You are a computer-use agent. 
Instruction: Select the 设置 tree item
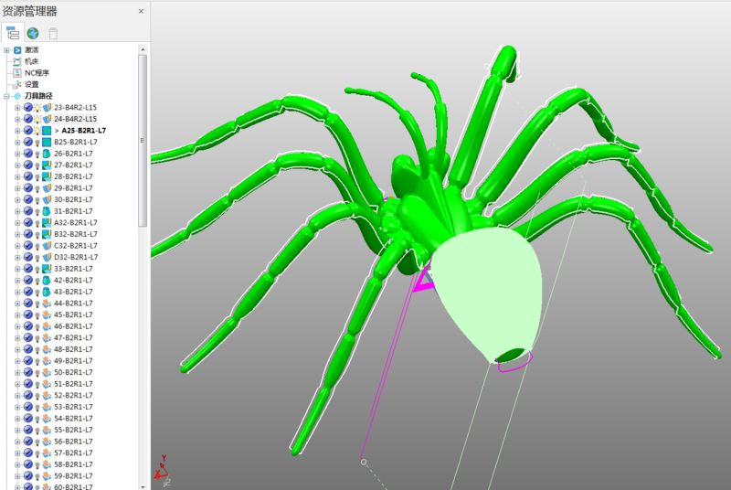(32, 84)
